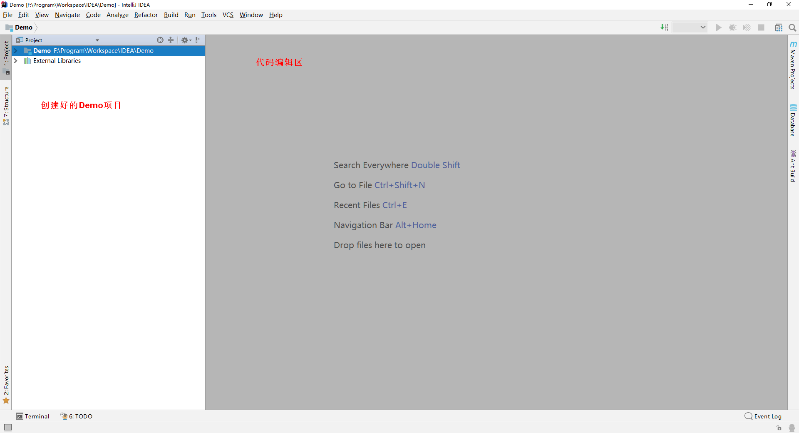The width and height of the screenshot is (799, 433).
Task: Open the Code menu
Action: [93, 15]
